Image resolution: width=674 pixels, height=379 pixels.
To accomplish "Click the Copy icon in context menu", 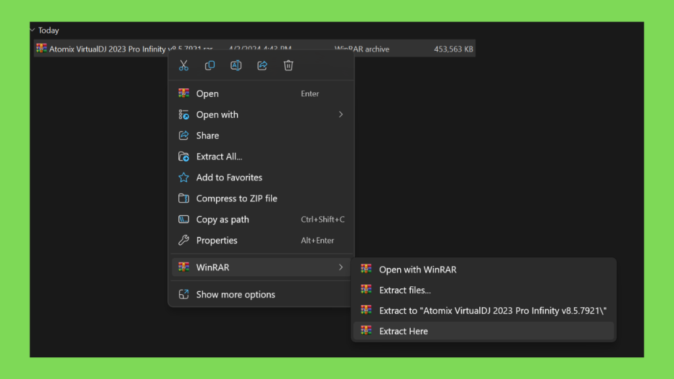I will tap(210, 65).
